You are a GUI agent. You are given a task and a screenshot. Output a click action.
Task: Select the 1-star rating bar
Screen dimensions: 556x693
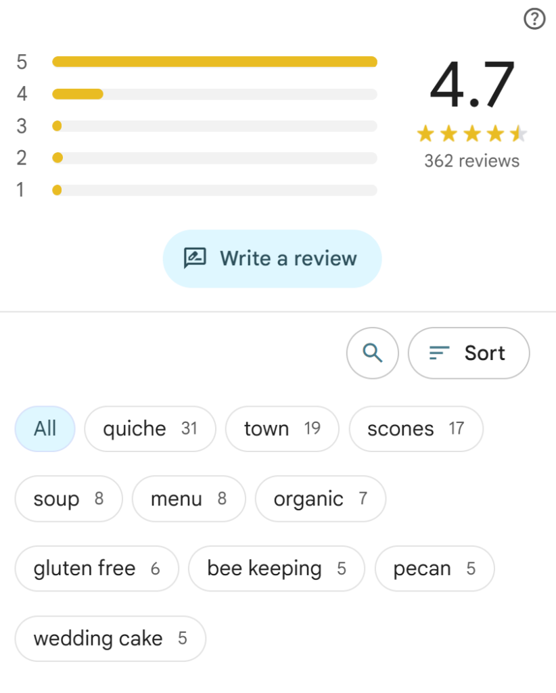click(214, 190)
